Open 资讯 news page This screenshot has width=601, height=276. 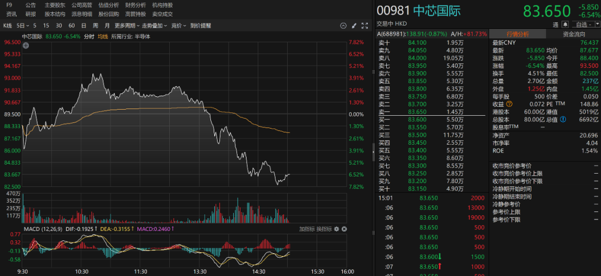point(12,14)
